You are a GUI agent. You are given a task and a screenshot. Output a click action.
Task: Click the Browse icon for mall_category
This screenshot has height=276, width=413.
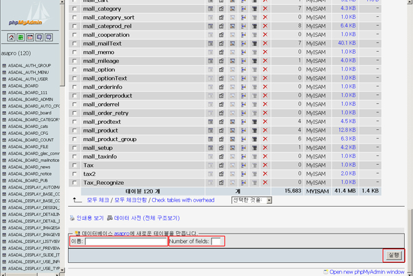pyautogui.click(x=210, y=9)
